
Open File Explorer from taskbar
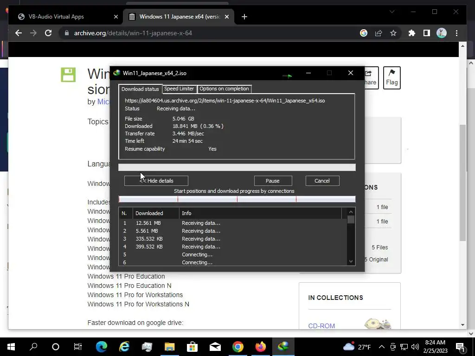coord(170,347)
